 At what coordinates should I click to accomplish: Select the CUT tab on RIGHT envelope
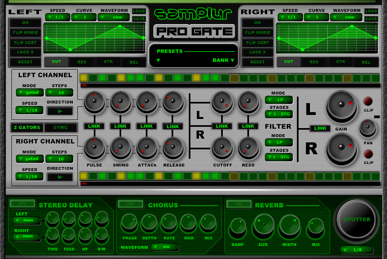coord(289,62)
